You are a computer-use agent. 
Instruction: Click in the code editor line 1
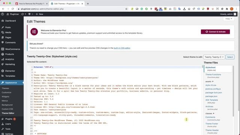click(x=117, y=67)
